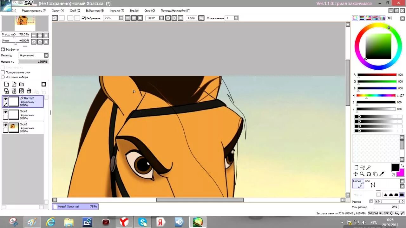Image resolution: width=406 pixels, height=228 pixels.
Task: Open the Помощь/Настройки menu
Action: click(175, 10)
